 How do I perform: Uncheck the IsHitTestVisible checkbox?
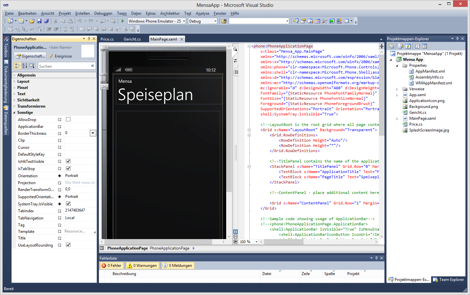[68, 161]
